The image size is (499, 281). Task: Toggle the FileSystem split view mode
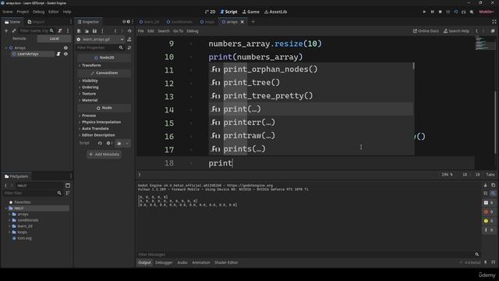point(68,186)
